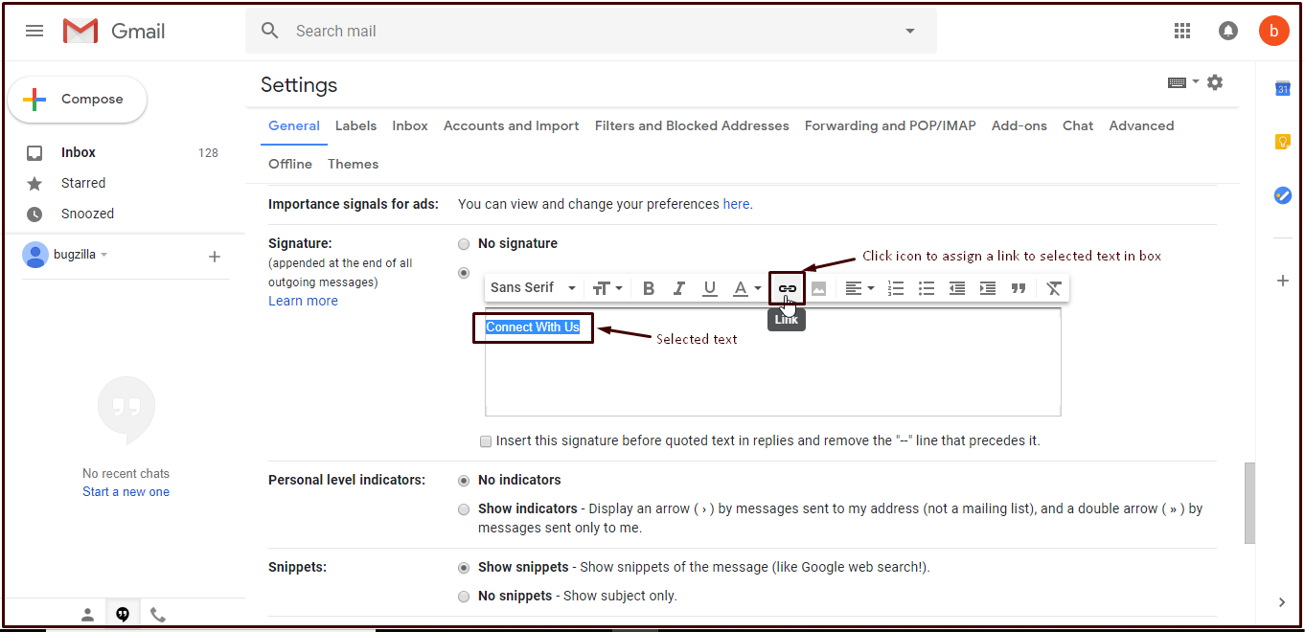Open the Sans Serif font dropdown
This screenshot has width=1305, height=632.
coord(533,288)
